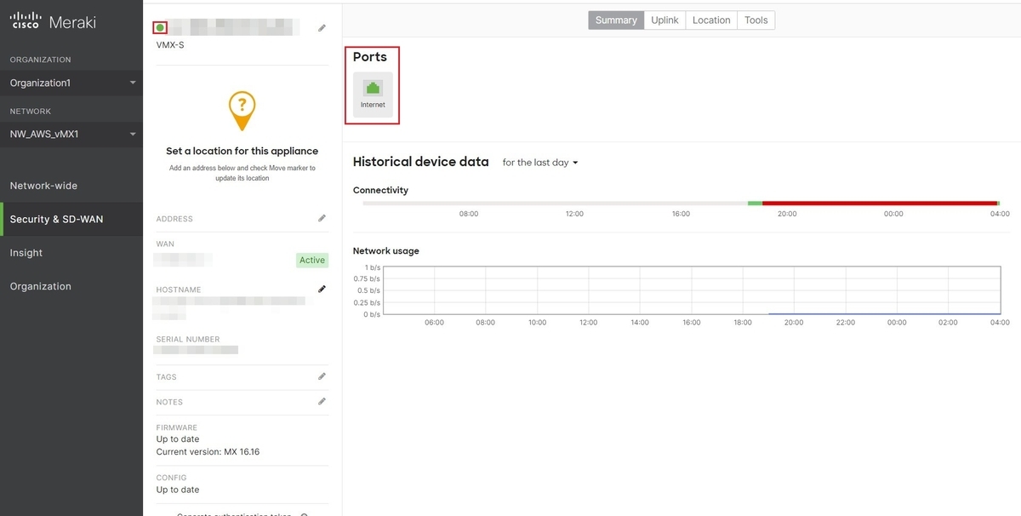Image resolution: width=1021 pixels, height=516 pixels.
Task: Click the green device status indicator
Action: 161,28
